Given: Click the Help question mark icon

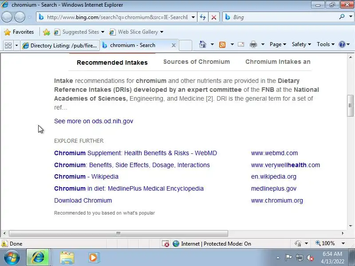Looking at the screenshot, I should coord(342,44).
